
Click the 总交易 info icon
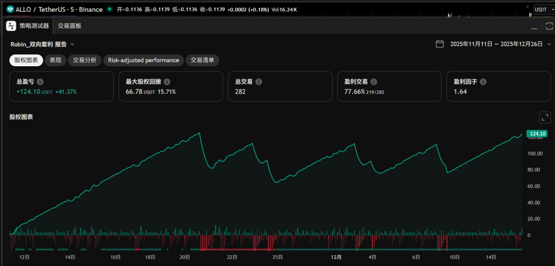(258, 82)
